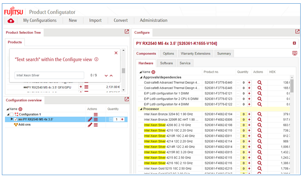
Task: Click the text search input field
Action: point(49,75)
